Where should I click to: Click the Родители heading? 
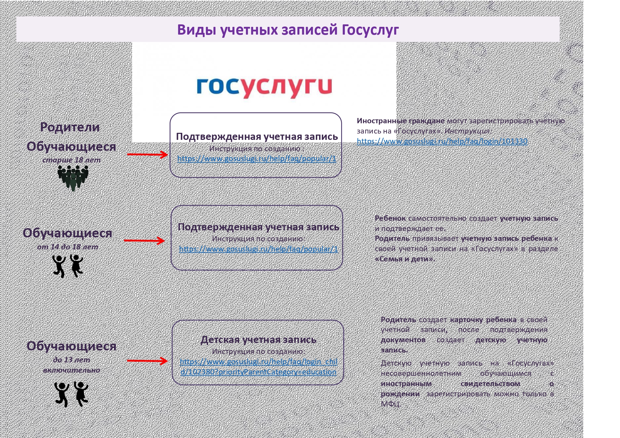pyautogui.click(x=70, y=127)
